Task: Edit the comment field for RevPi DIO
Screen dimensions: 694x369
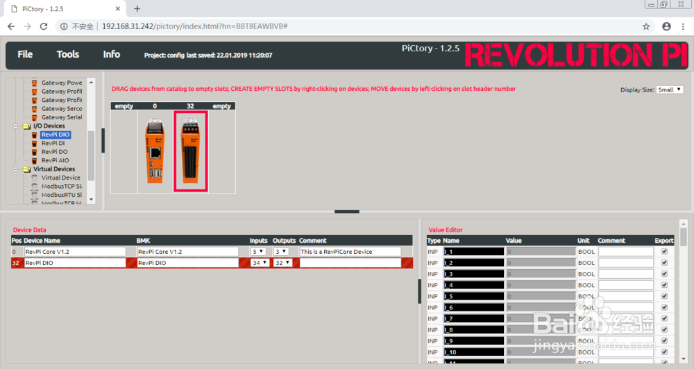Action: click(350, 263)
